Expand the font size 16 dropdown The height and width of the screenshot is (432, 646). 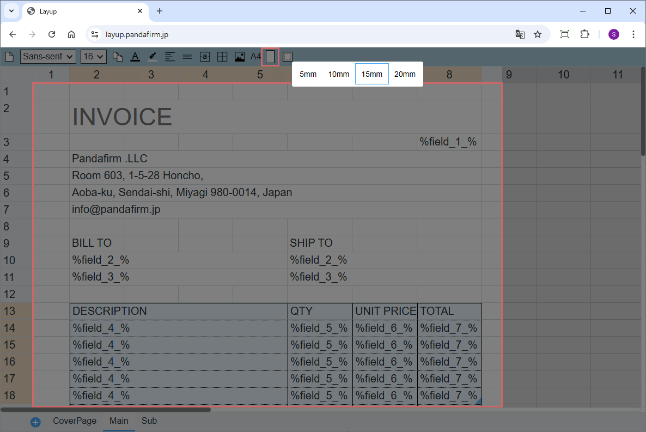click(x=93, y=57)
